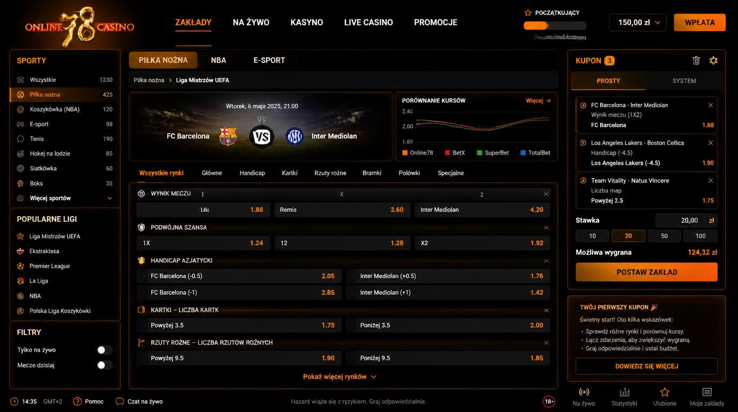Collapse the Wynik meczu market

pos(546,194)
